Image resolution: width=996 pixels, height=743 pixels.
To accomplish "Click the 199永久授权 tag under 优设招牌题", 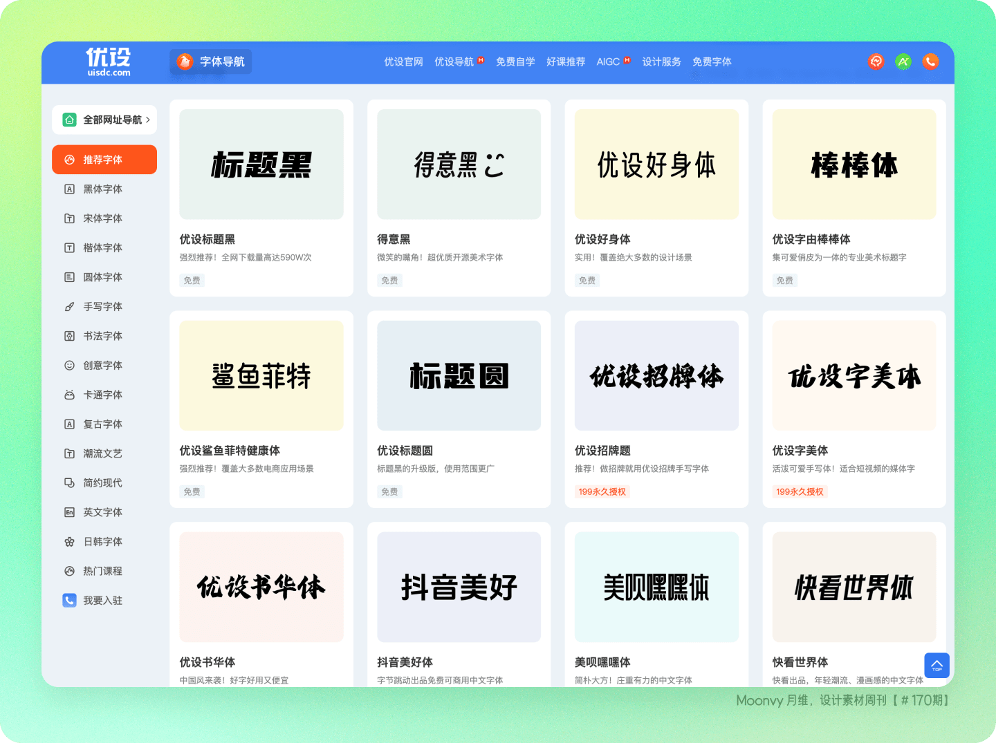I will pos(602,491).
